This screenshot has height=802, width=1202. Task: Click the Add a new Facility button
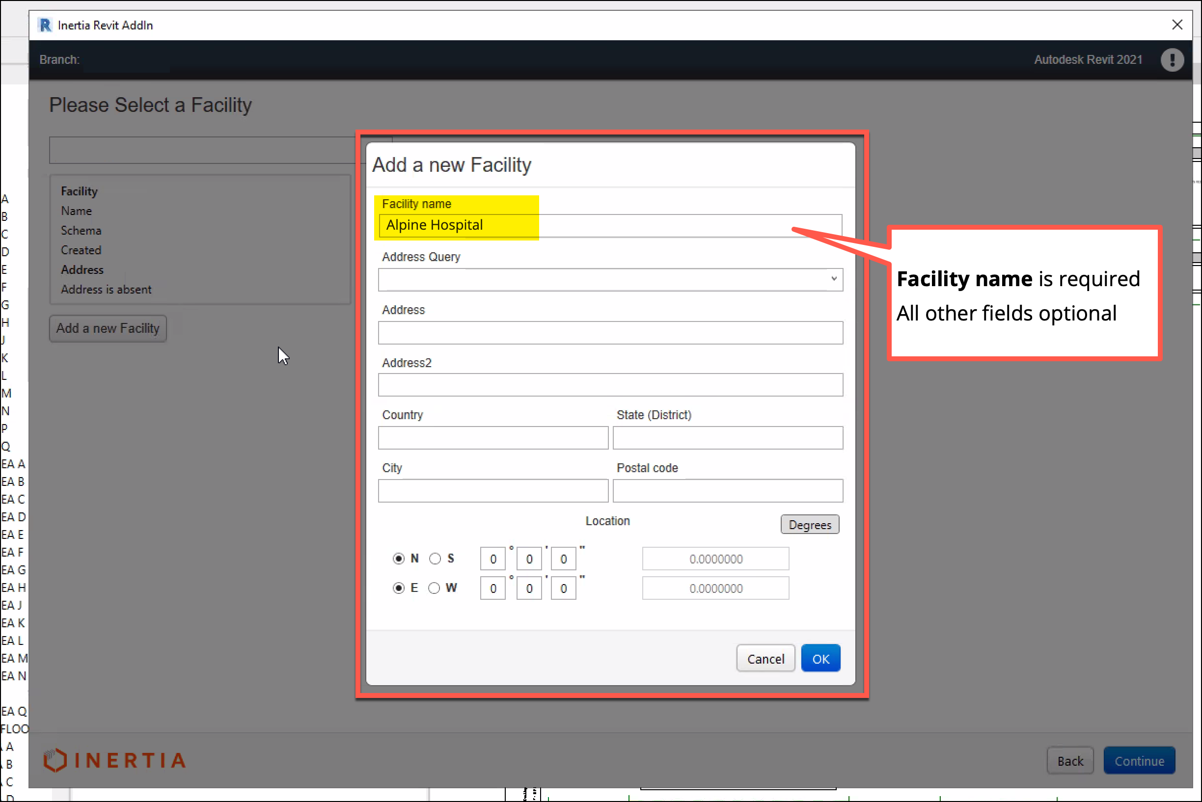[108, 328]
